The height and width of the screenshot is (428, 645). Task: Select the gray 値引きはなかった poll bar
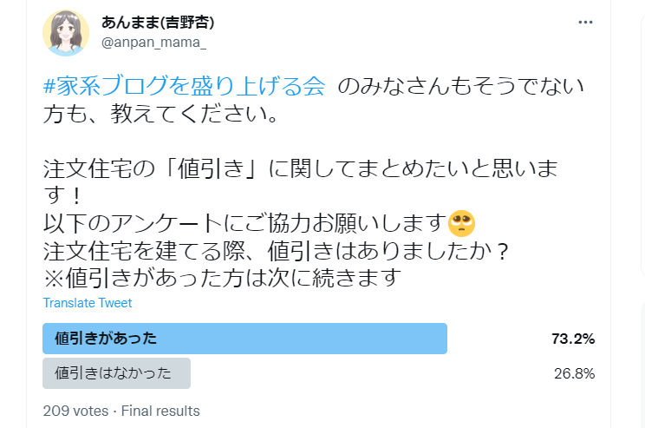click(116, 373)
